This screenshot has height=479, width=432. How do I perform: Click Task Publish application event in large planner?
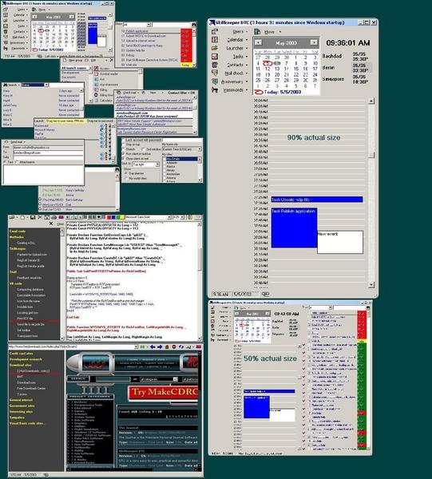tap(294, 228)
